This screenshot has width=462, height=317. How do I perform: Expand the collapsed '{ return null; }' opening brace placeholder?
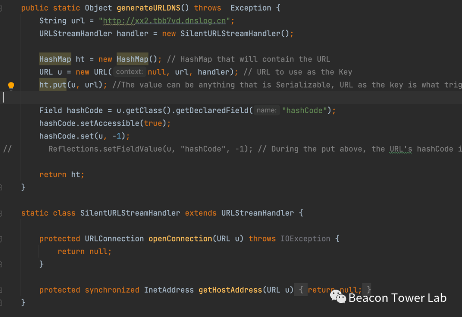coord(301,290)
